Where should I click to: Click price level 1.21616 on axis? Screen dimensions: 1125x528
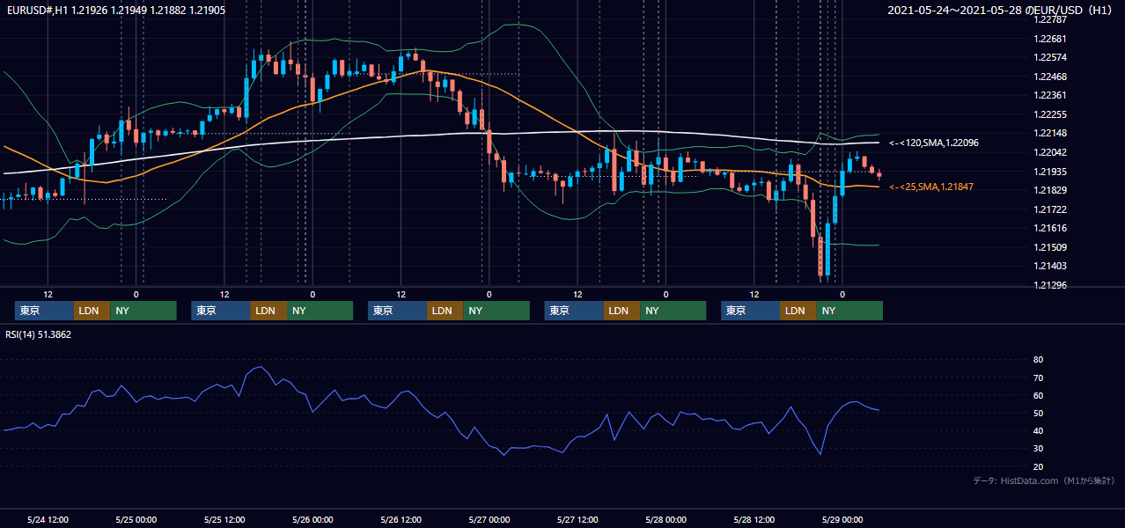1051,228
